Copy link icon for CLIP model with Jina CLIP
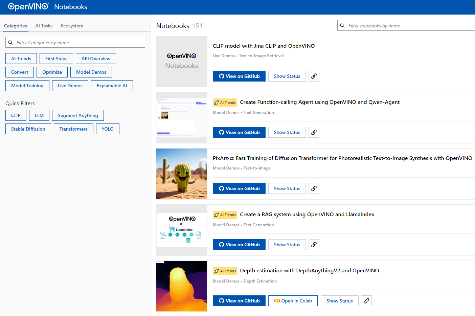The width and height of the screenshot is (475, 316). pos(314,76)
